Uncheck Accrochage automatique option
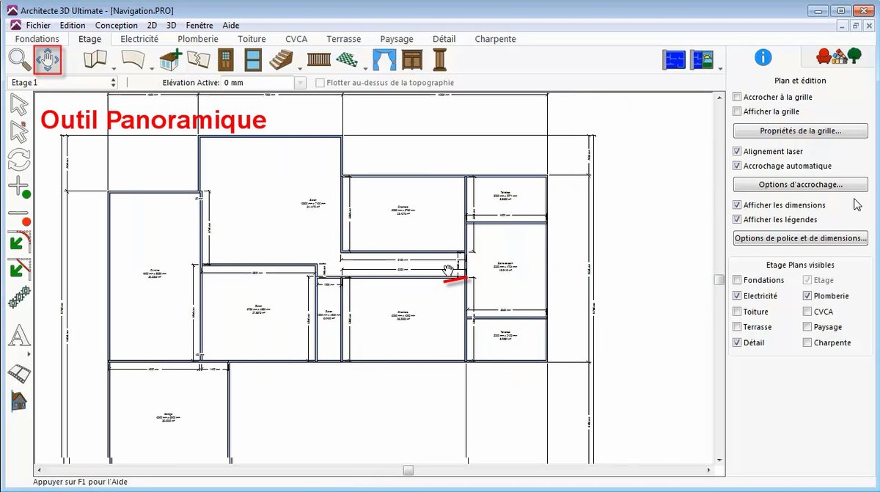The height and width of the screenshot is (492, 880). point(738,166)
